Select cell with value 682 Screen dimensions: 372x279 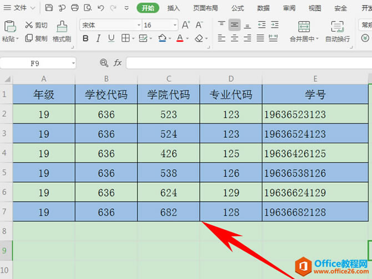tap(169, 211)
